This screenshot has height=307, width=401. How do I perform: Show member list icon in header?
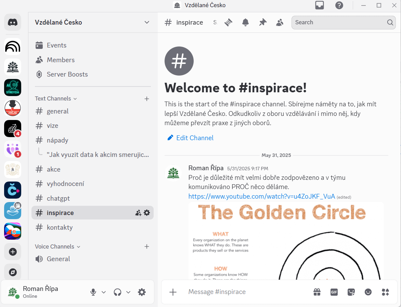(280, 23)
